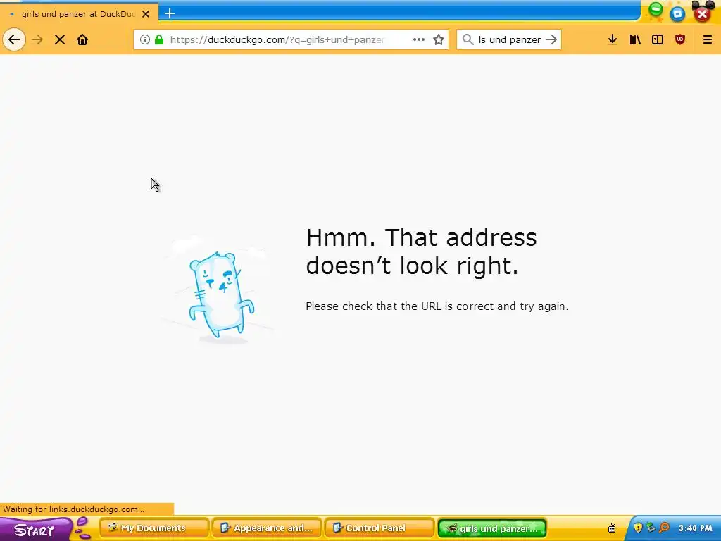Bookmark this page with the star
721x541 pixels.
[439, 39]
